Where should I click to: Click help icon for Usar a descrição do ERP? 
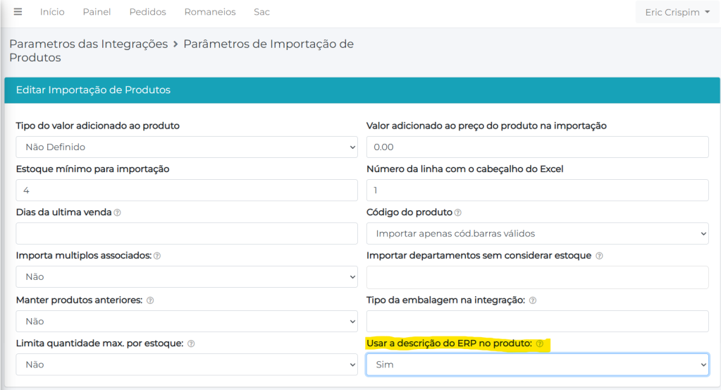tap(540, 344)
